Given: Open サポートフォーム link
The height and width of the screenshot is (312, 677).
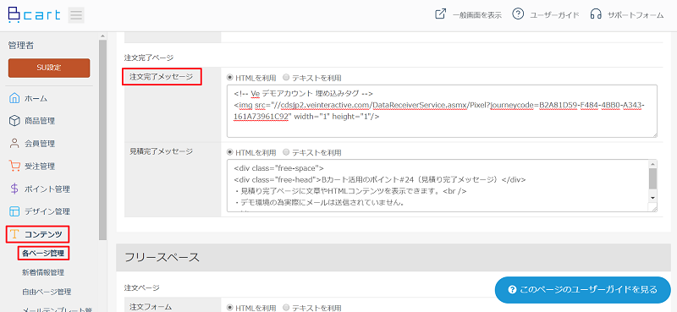Looking at the screenshot, I should click(x=636, y=15).
